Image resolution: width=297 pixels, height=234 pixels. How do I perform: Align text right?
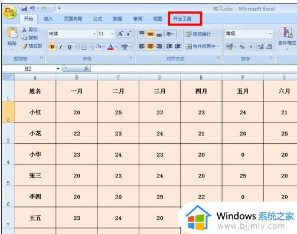[159, 47]
